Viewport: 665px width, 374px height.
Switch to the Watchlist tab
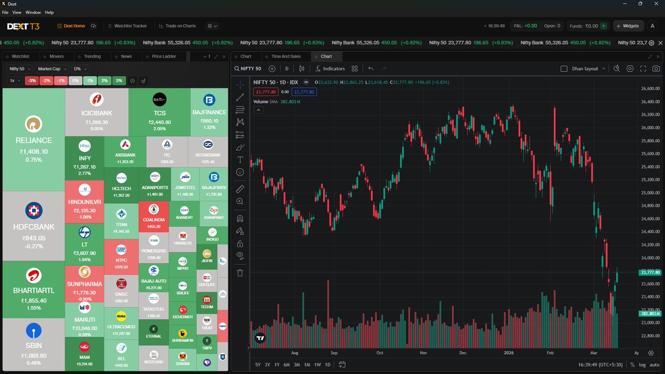(21, 57)
